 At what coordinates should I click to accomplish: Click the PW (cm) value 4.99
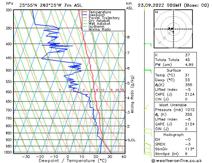coord(189,65)
